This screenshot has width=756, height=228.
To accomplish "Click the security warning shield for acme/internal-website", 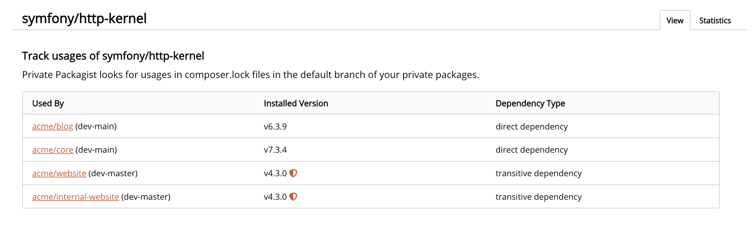I will (294, 196).
